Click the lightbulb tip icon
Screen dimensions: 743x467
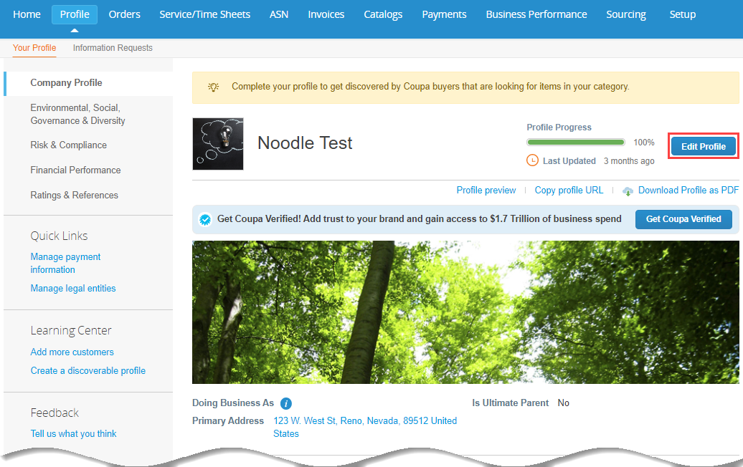pos(213,87)
